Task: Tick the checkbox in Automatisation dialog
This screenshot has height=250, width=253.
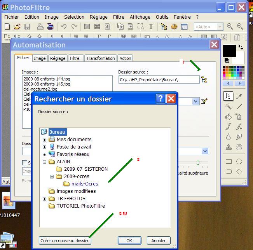Action: tap(25, 163)
